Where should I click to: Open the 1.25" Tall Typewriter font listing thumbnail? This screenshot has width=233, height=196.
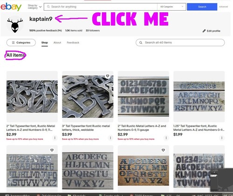pos(199,96)
